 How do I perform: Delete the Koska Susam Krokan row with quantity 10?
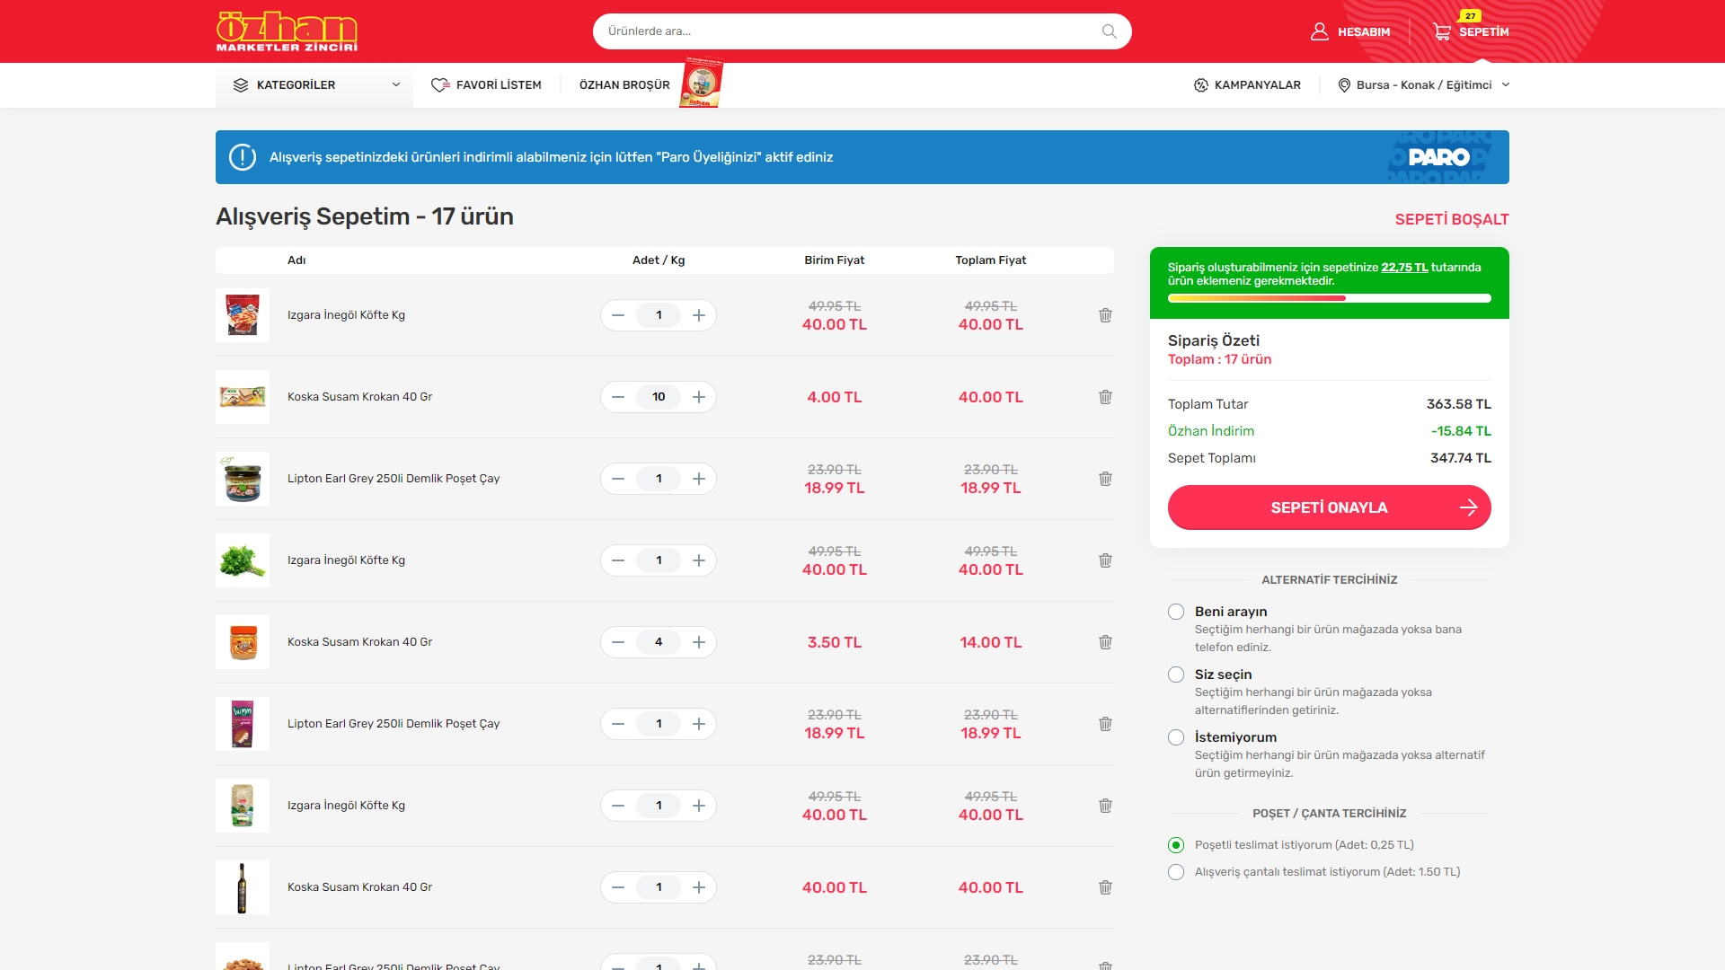click(1105, 397)
